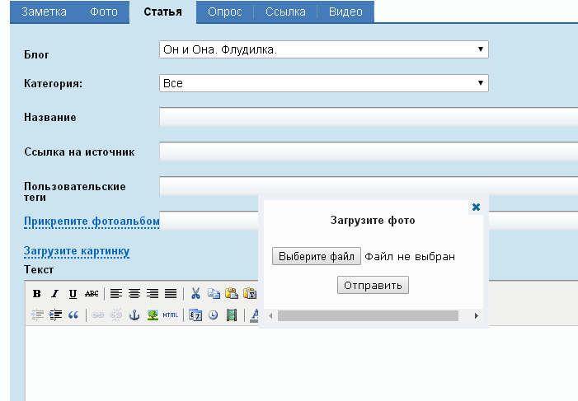
Task: Open the Прикрепите фотоальбом link
Action: [92, 221]
